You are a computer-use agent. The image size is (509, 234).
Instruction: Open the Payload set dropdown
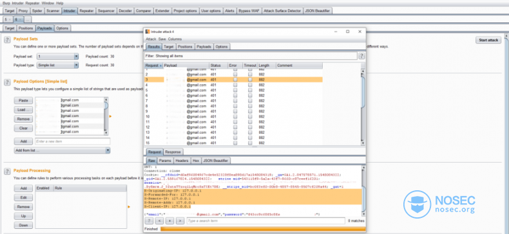pyautogui.click(x=57, y=57)
